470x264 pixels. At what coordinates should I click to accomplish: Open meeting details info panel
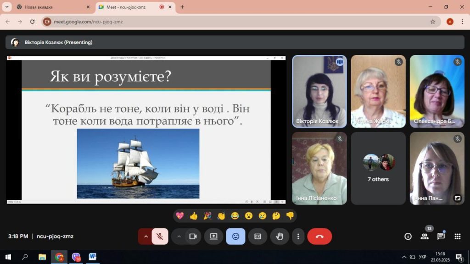coord(408,236)
